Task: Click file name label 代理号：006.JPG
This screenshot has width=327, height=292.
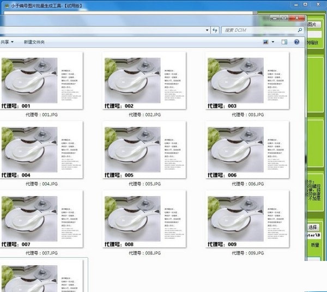Action: click(x=248, y=184)
